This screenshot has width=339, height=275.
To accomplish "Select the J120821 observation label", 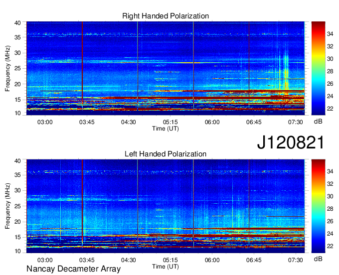I will (291, 142).
